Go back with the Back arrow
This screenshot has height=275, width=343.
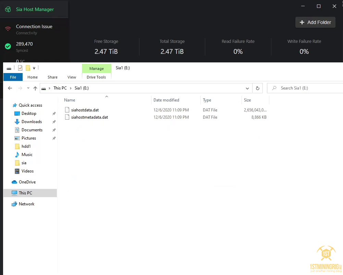[x=10, y=88]
